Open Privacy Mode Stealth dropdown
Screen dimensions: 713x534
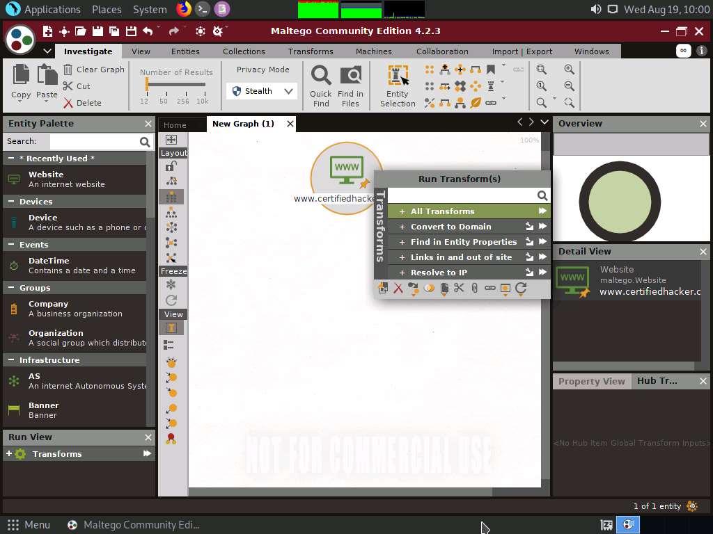pos(262,91)
